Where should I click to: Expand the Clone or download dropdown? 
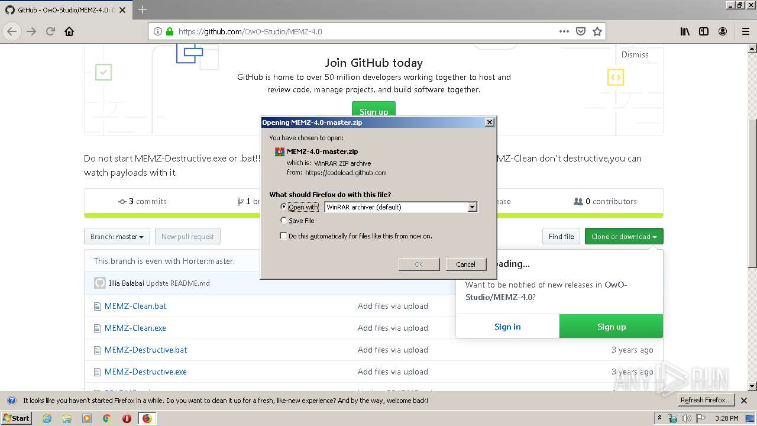coord(624,237)
